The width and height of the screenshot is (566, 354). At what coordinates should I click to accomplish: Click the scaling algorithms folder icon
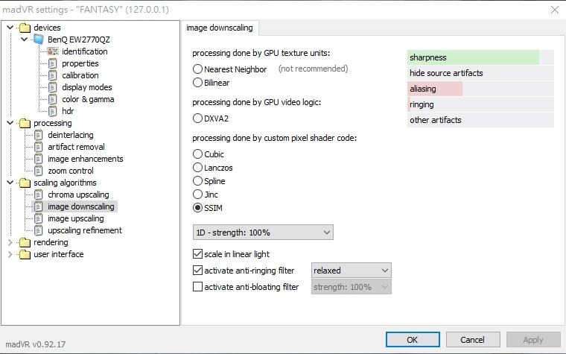25,183
